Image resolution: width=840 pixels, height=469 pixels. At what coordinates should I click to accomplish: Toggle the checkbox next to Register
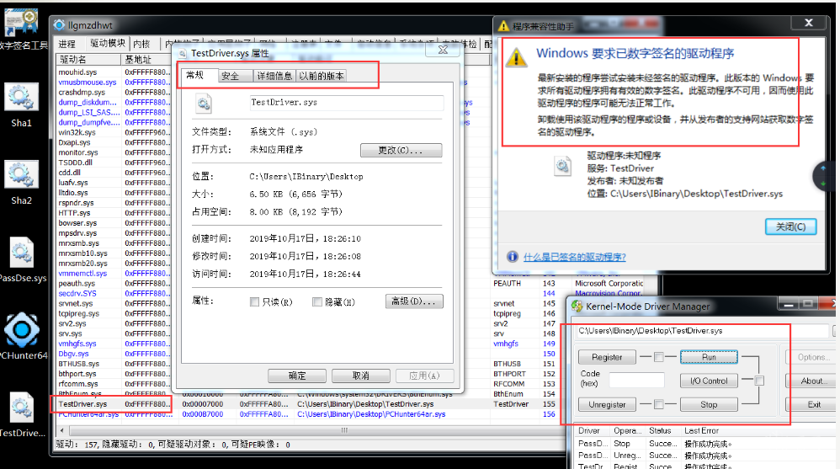point(659,357)
